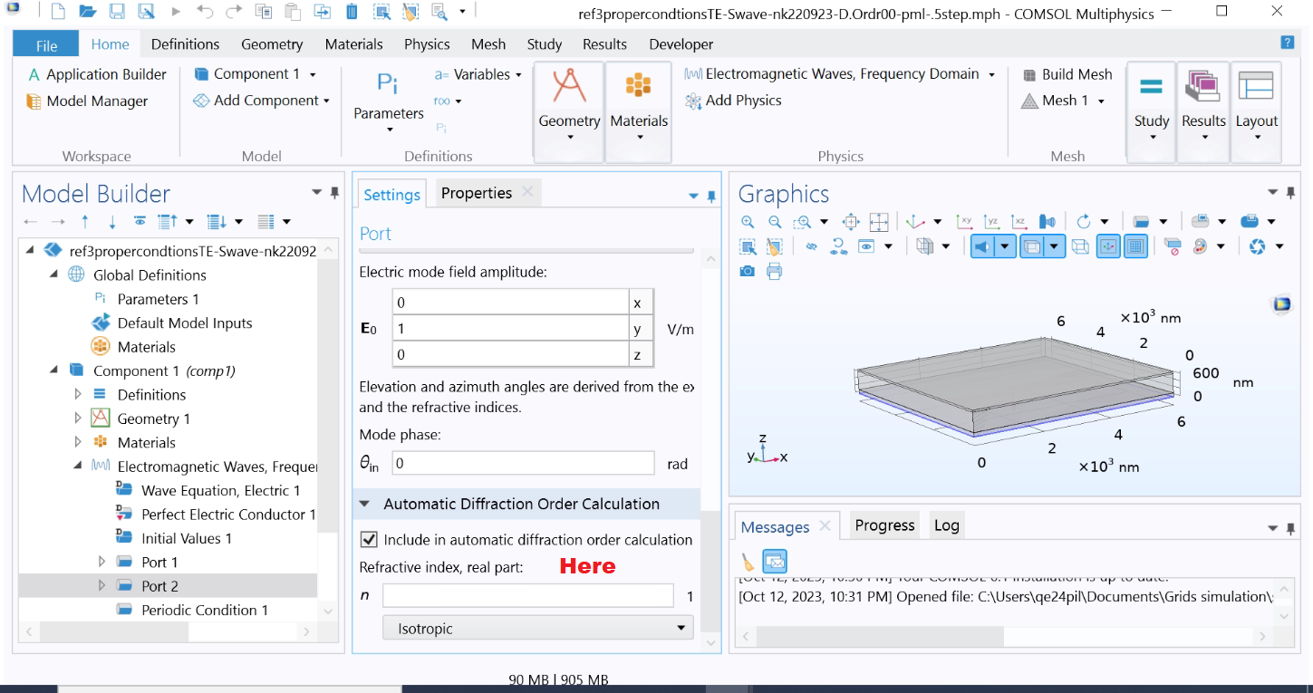The image size is (1313, 693).
Task: Click the Print icon in Graphics toolbar
Action: coord(774,271)
